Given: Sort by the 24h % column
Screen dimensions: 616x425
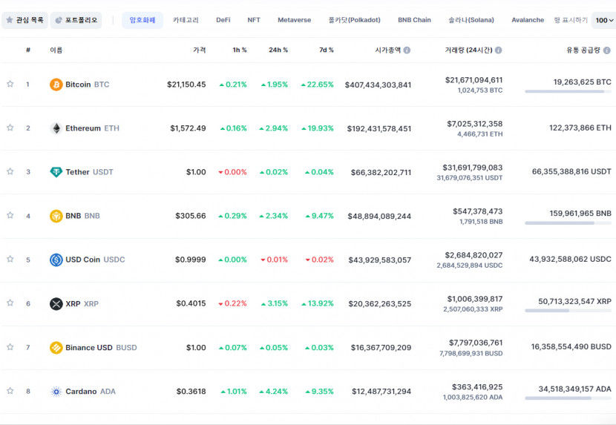Looking at the screenshot, I should [278, 50].
